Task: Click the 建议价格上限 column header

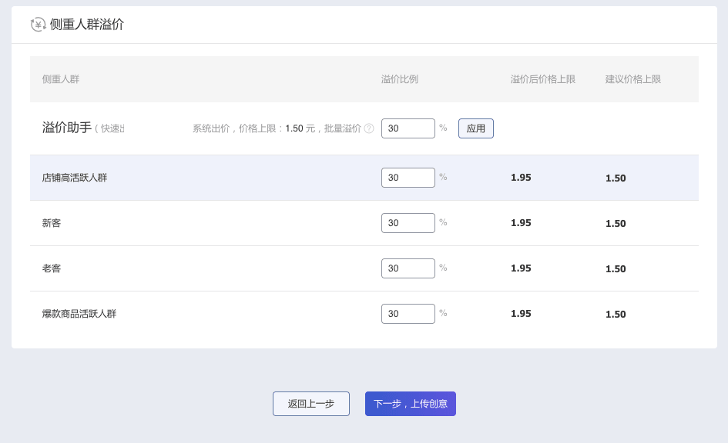Action: point(632,79)
